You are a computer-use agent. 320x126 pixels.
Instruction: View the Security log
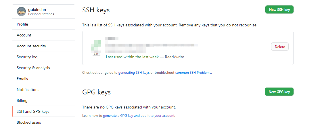tap(27, 57)
